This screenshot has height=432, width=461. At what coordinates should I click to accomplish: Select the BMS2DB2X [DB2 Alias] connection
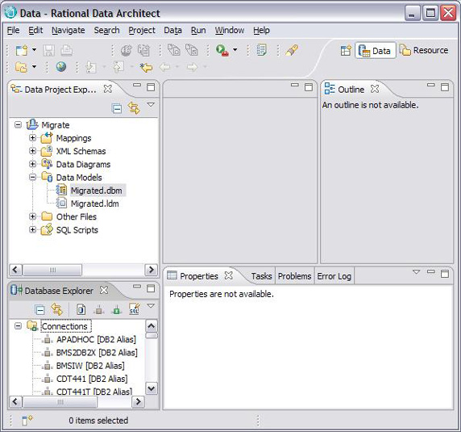click(97, 353)
